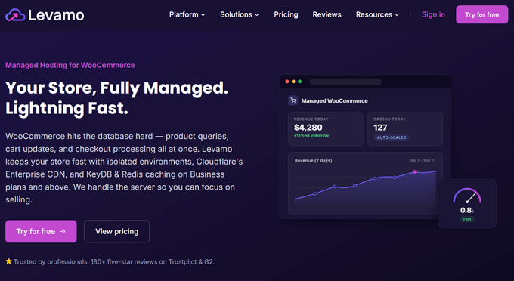
Task: Click the highlighted pink point on the chart
Action: pyautogui.click(x=415, y=172)
